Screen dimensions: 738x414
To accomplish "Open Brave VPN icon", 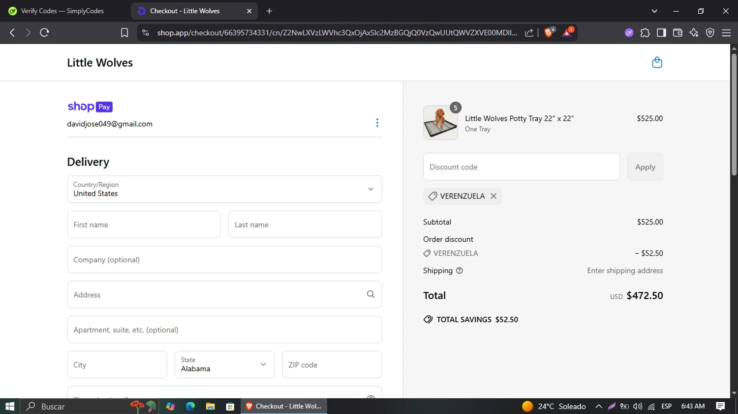I will (710, 32).
